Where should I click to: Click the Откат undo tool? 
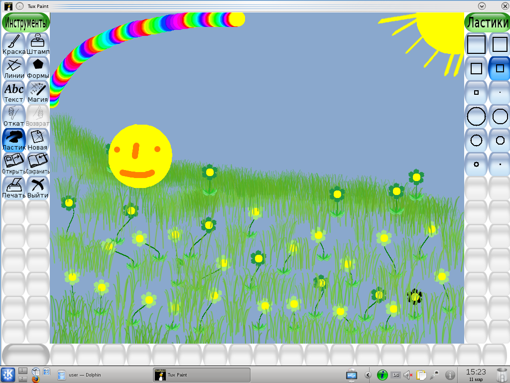click(x=14, y=116)
